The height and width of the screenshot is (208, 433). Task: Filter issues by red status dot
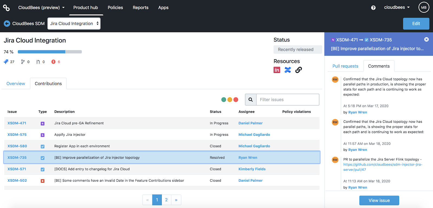pos(236,100)
